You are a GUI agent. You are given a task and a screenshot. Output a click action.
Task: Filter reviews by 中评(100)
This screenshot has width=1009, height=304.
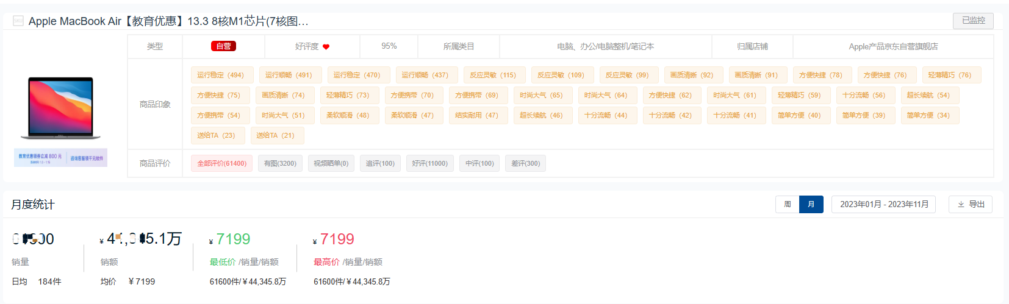[479, 163]
